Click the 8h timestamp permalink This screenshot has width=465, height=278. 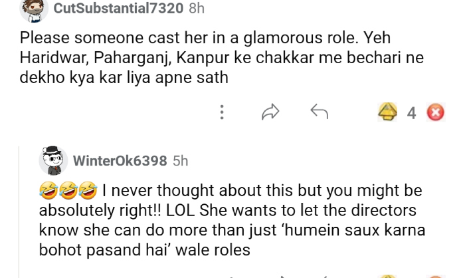[197, 9]
